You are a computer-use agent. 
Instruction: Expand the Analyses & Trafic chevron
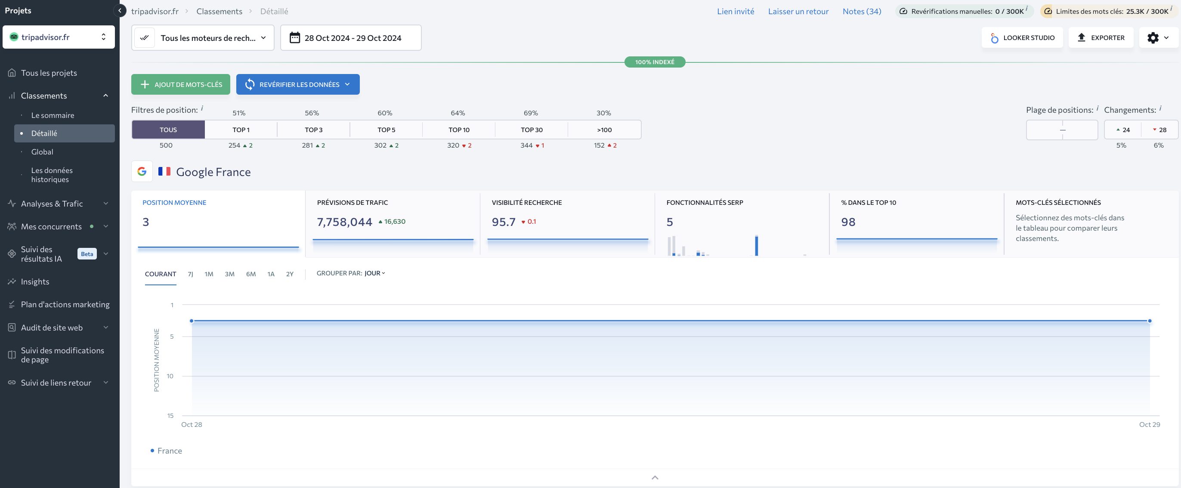pyautogui.click(x=106, y=204)
